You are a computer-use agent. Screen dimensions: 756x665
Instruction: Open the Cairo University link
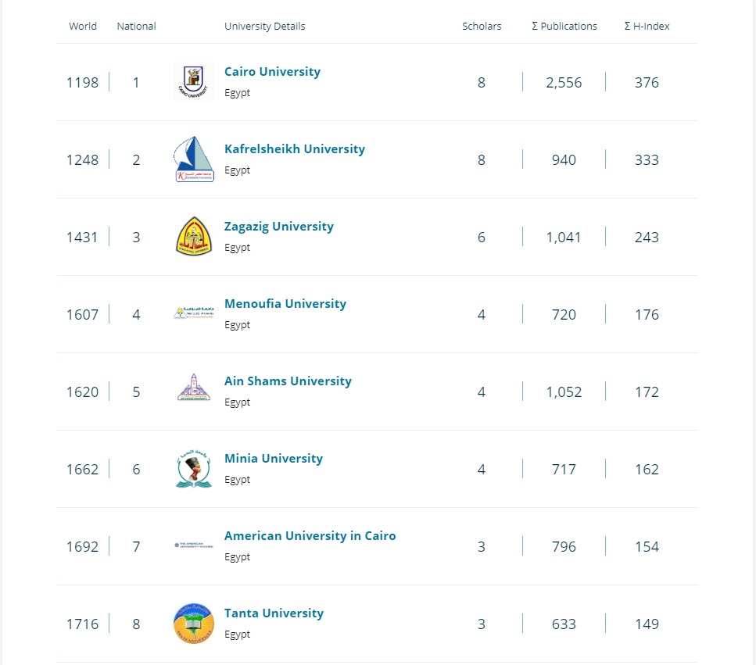point(272,72)
